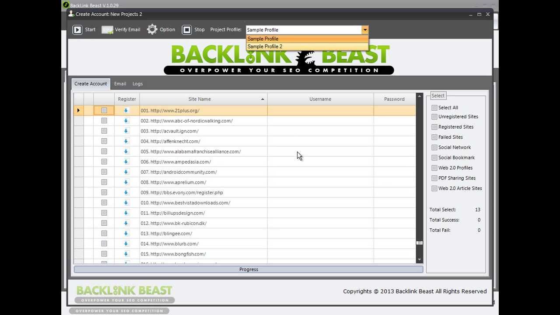Tick checkbox for 012 bk-rubicon.dk row

[104, 223]
